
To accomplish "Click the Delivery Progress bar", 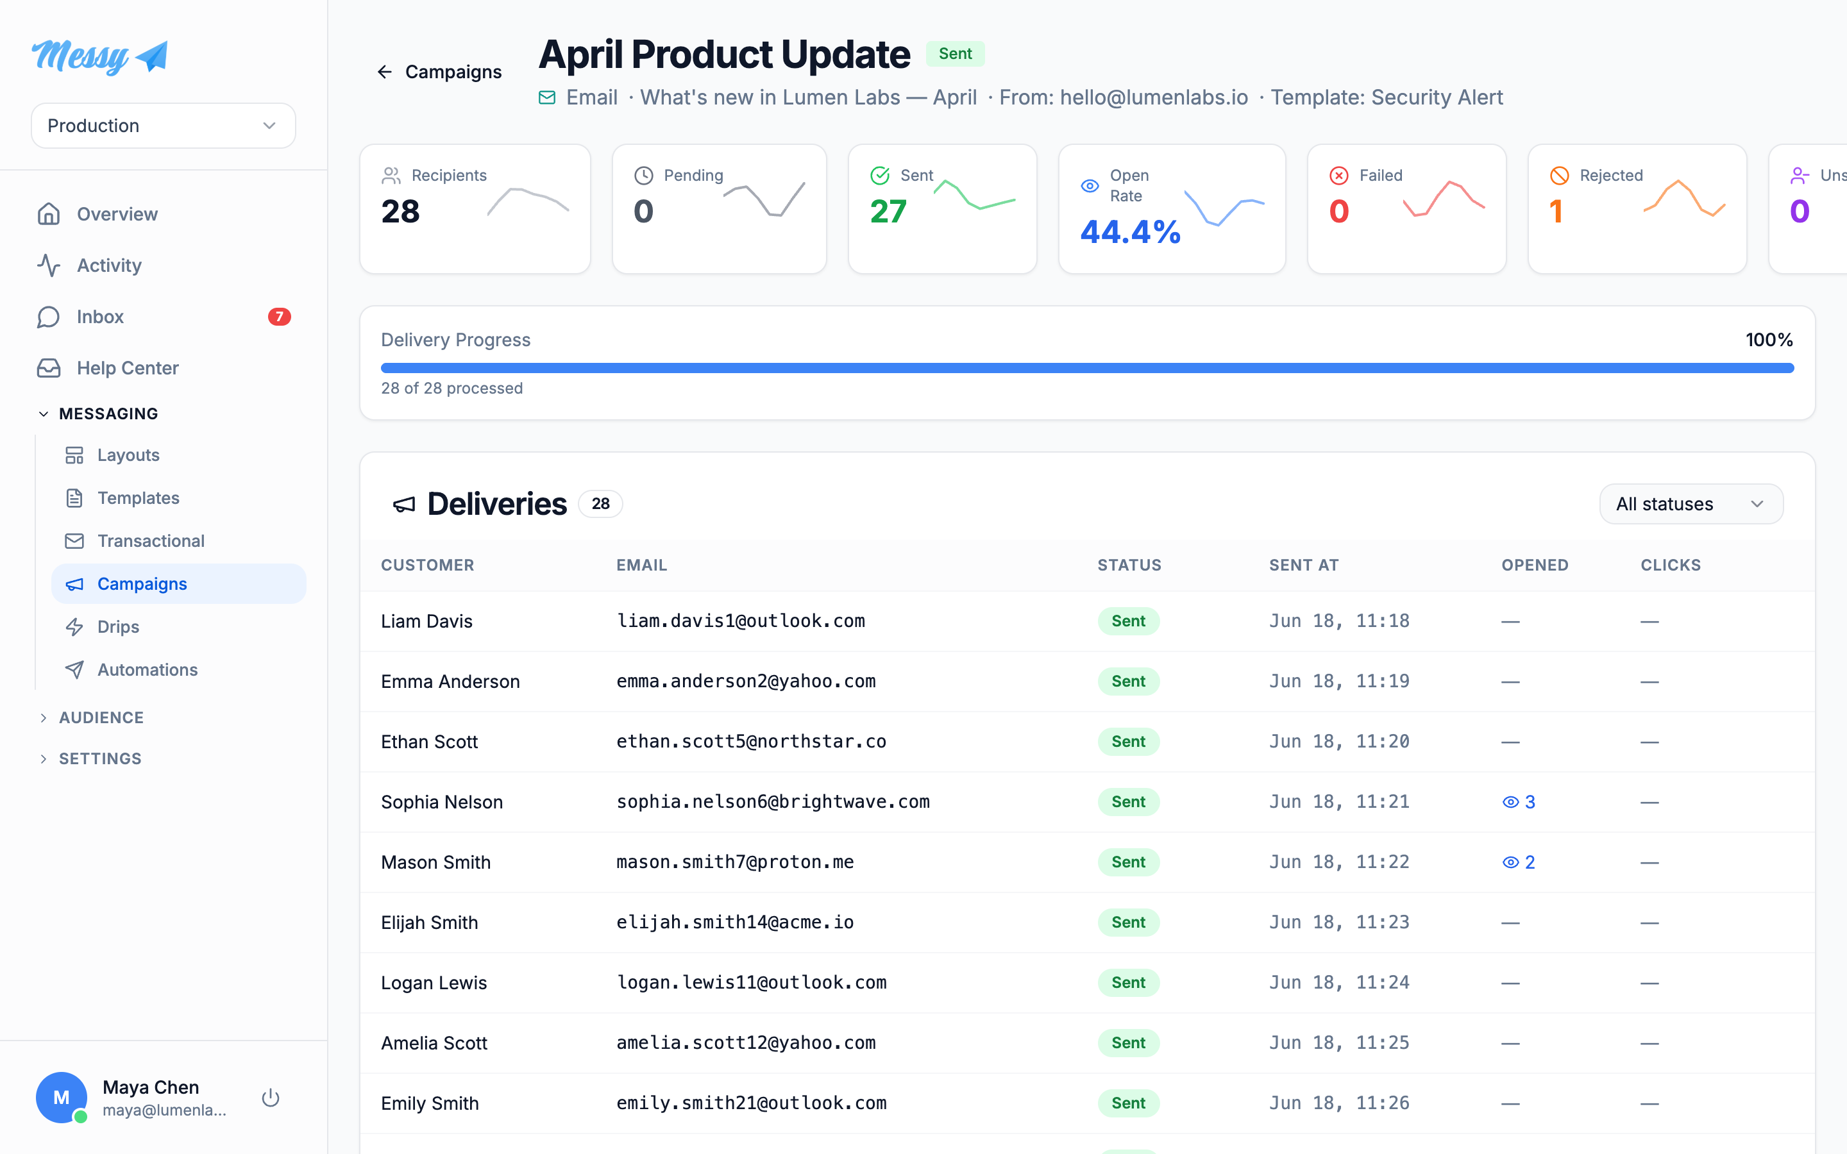I will [1087, 368].
